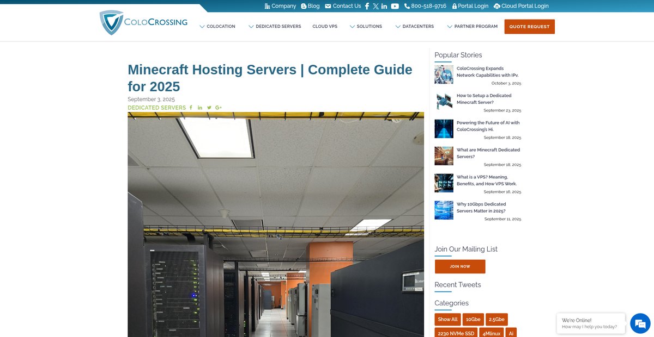
Task: Click thumbnail for What is a VPS story
Action: [444, 183]
